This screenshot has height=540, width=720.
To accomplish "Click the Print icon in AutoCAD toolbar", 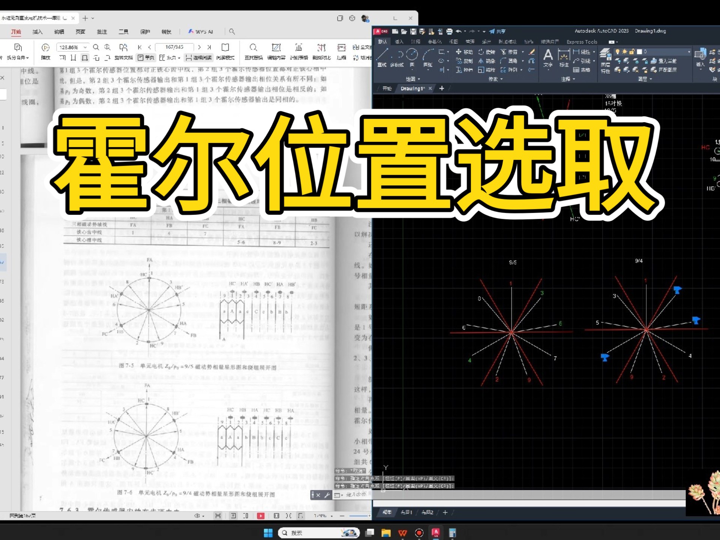I will click(449, 31).
